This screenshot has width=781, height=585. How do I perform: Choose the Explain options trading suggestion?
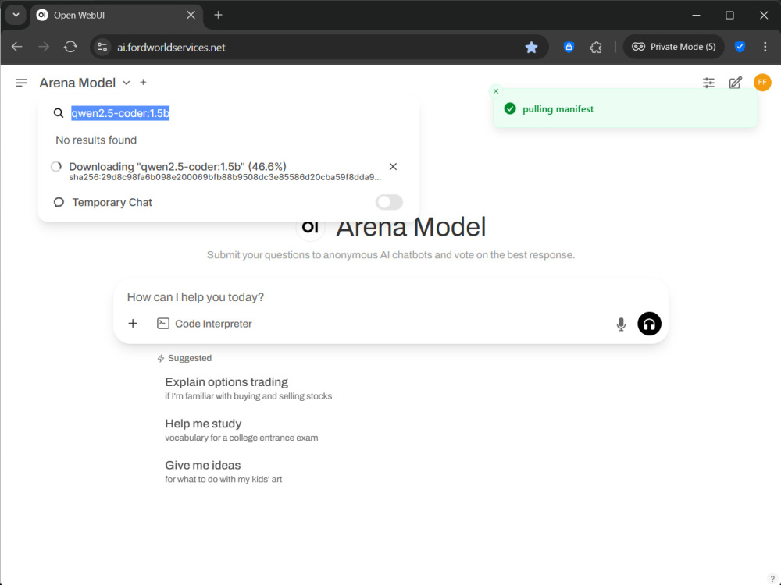click(248, 388)
